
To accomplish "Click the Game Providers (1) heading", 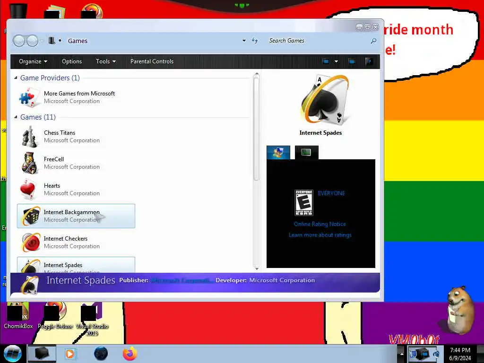I will click(x=50, y=78).
